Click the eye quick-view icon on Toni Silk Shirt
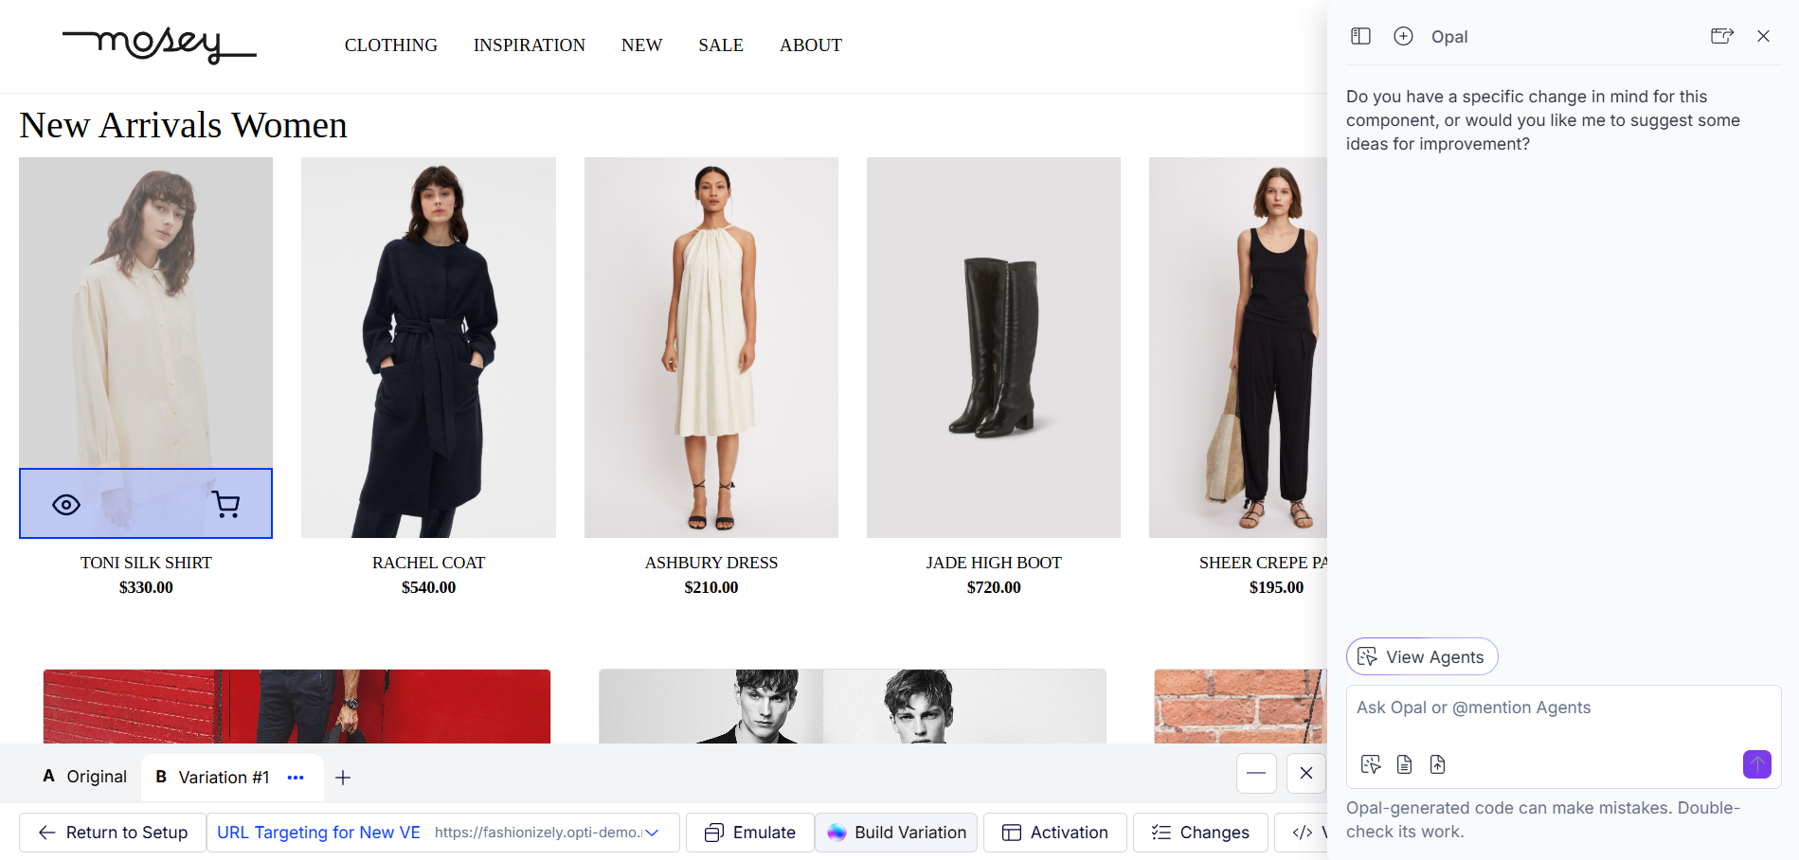The height and width of the screenshot is (860, 1799). 66,504
